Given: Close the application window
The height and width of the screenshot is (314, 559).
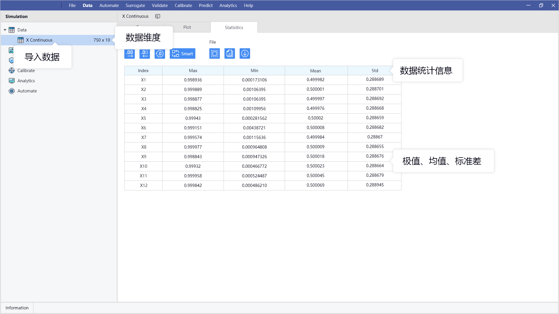Looking at the screenshot, I should point(553,5).
